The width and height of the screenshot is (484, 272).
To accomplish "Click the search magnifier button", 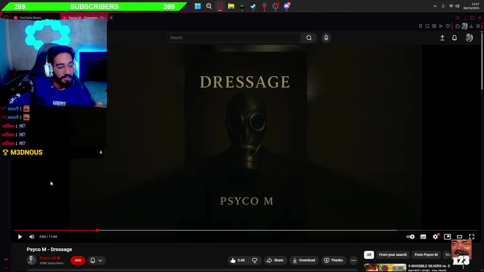I will click(309, 38).
